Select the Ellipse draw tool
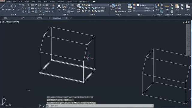The height and width of the screenshot is (108, 192). (23, 8)
